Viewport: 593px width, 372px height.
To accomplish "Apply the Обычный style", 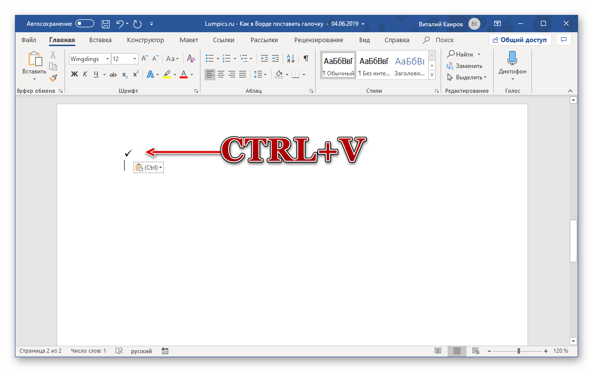I will pos(338,65).
